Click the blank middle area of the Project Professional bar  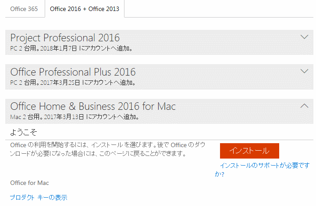coord(209,43)
